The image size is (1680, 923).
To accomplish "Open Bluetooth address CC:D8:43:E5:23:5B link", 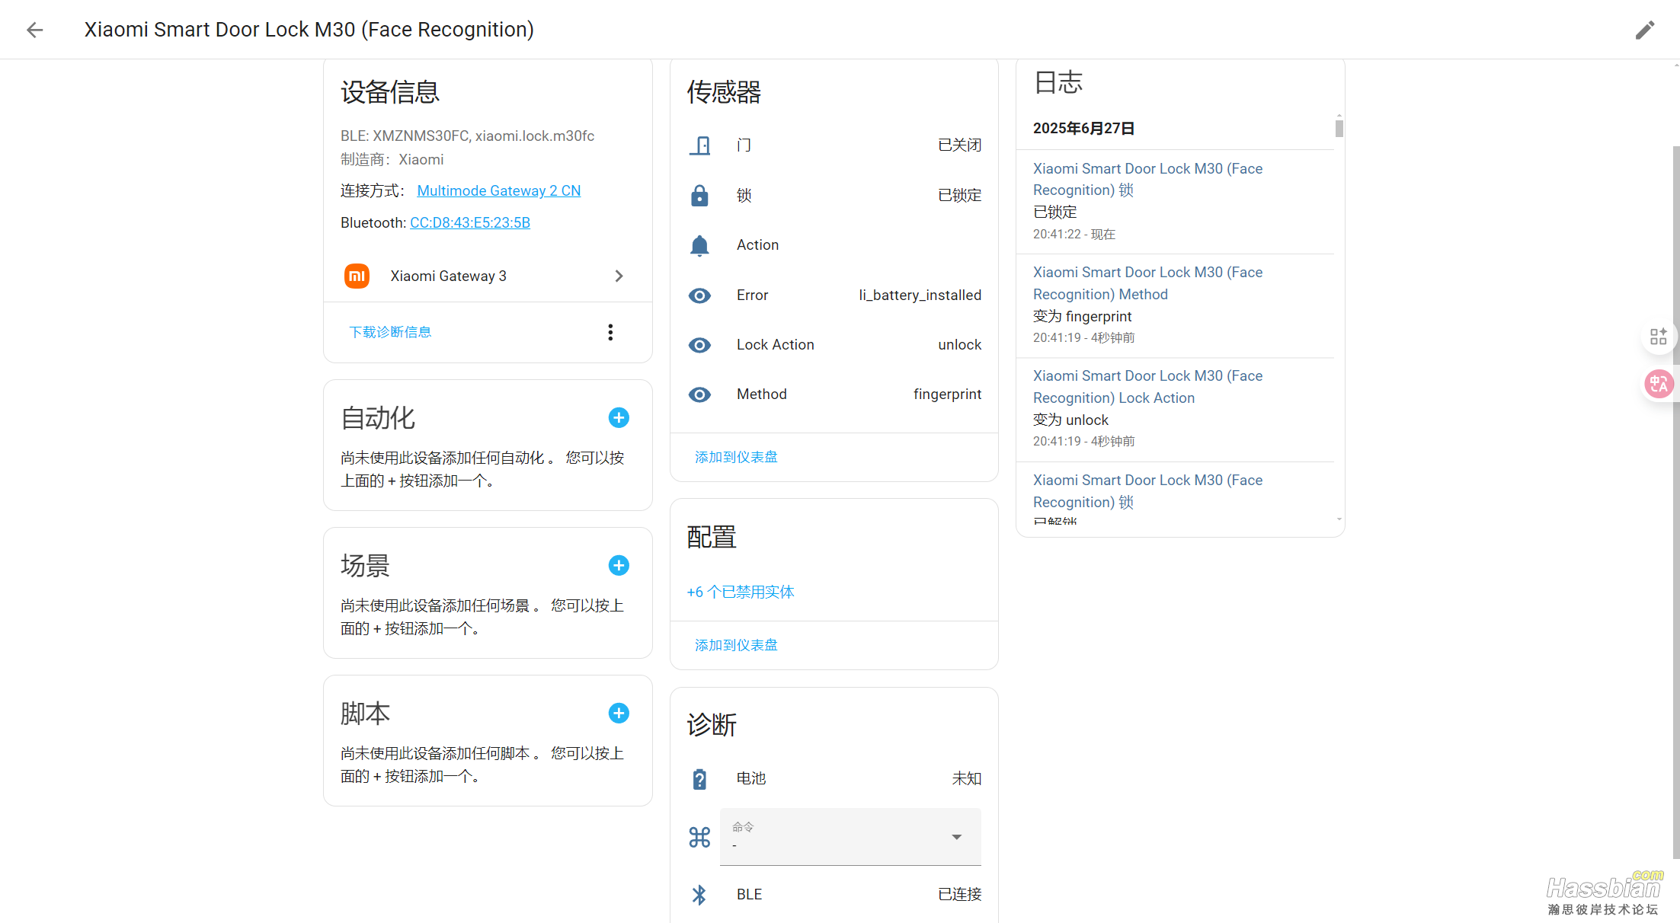I will tap(470, 222).
